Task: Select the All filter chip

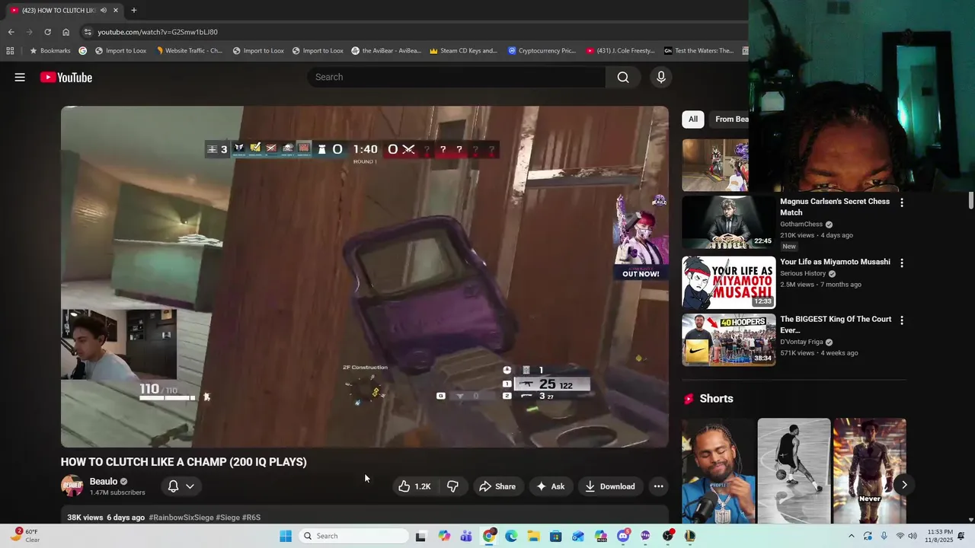Action: point(693,119)
